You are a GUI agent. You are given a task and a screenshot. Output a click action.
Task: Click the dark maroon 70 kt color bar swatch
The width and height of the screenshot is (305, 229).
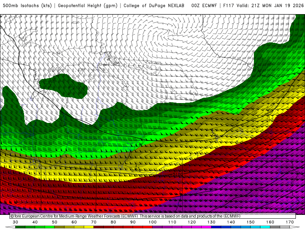(x=99, y=227)
